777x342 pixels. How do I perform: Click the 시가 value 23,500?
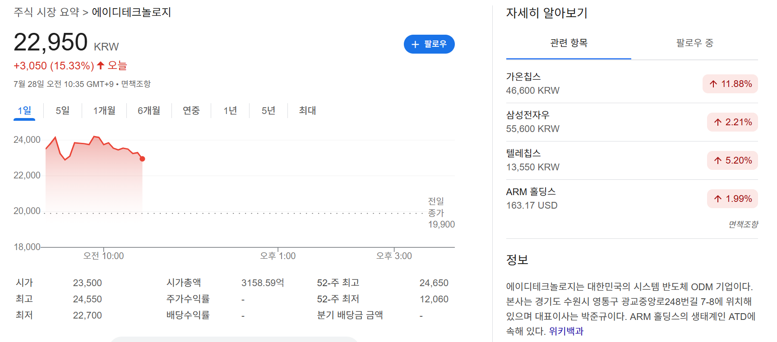pos(88,283)
